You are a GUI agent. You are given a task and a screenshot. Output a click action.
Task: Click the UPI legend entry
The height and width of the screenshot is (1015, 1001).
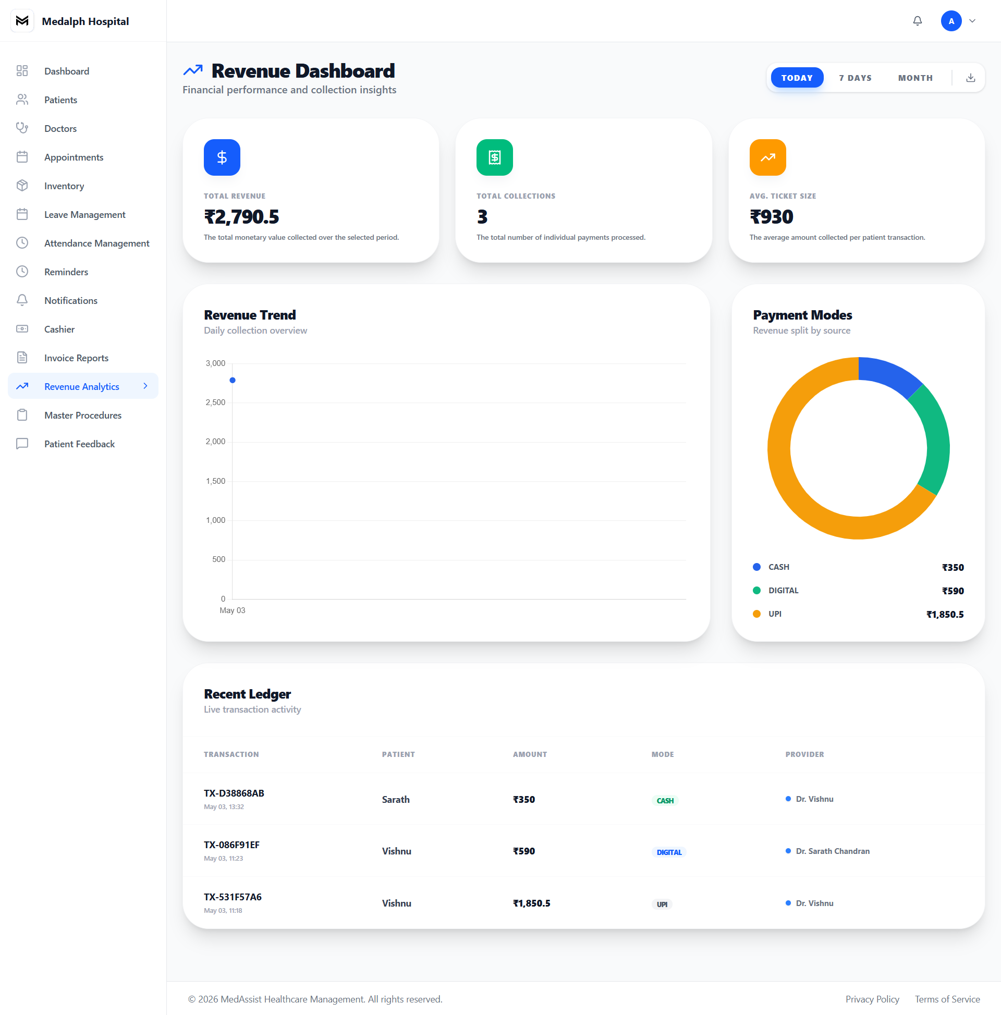[x=858, y=614]
